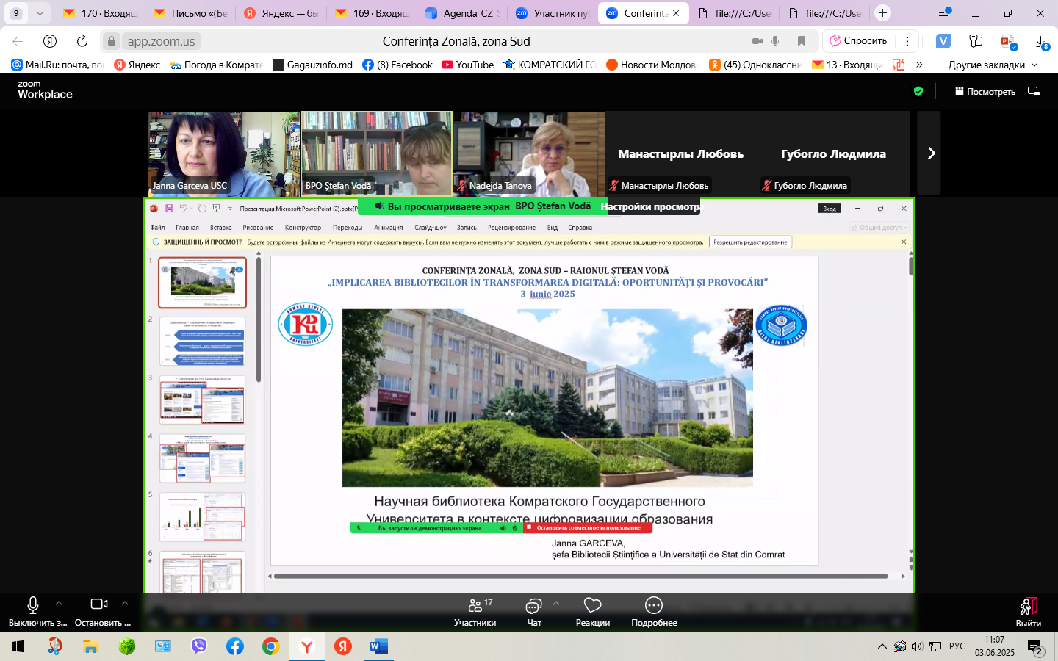Switch to tab 170 Входящие
Image resolution: width=1058 pixels, height=661 pixels.
[x=99, y=13]
